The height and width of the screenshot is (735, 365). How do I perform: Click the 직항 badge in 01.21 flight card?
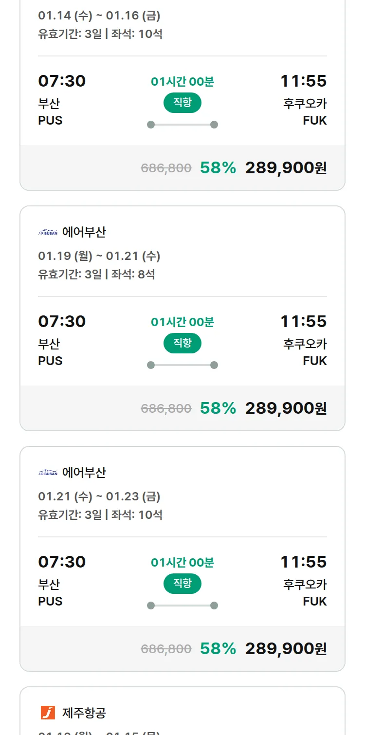coord(182,584)
